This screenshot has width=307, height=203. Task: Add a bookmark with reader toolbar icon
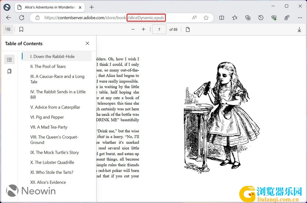pyautogui.click(x=21, y=30)
